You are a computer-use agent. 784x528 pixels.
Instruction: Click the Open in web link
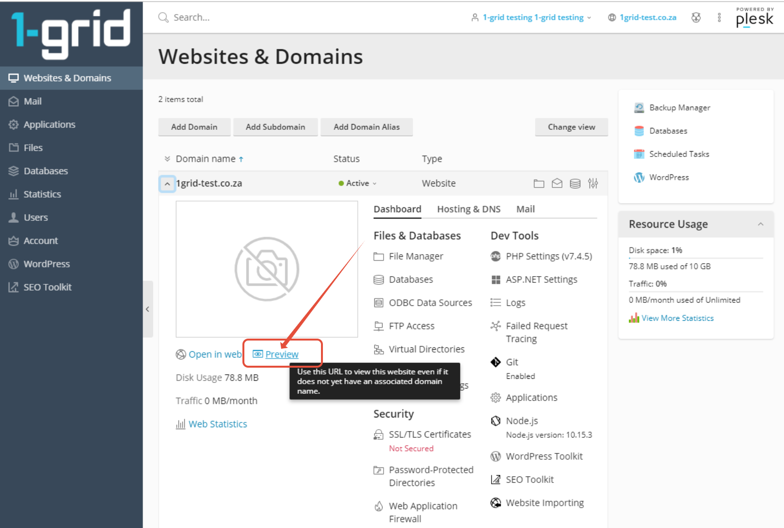[215, 355]
